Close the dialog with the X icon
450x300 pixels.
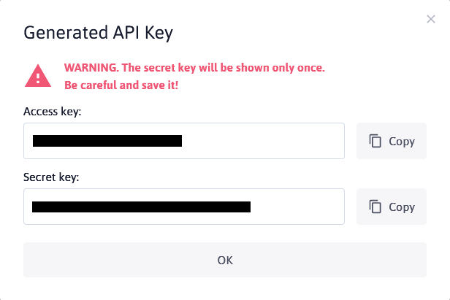[x=431, y=19]
